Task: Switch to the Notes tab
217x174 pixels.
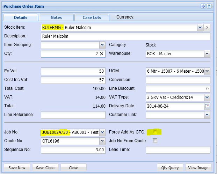Action: (x=56, y=17)
